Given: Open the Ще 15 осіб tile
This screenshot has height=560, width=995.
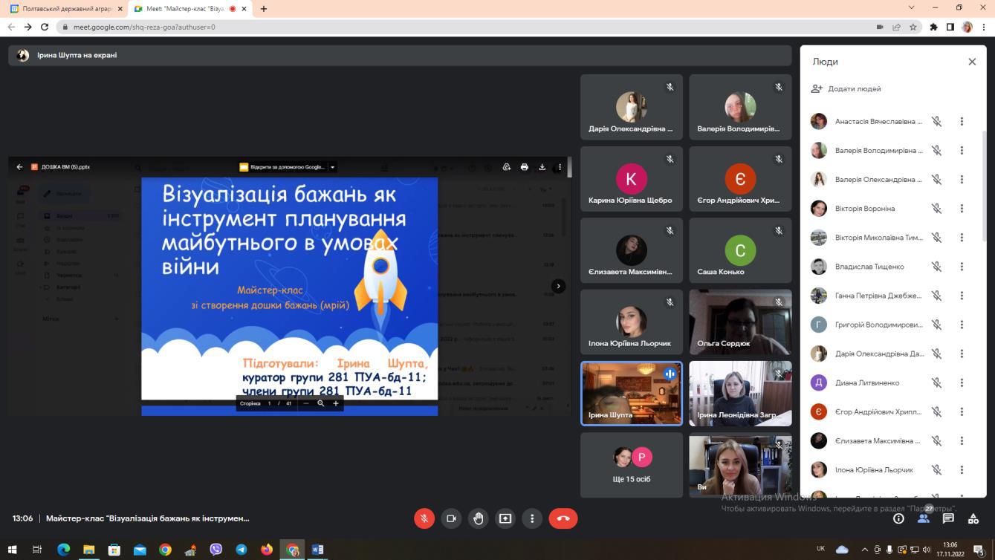Looking at the screenshot, I should (x=632, y=465).
